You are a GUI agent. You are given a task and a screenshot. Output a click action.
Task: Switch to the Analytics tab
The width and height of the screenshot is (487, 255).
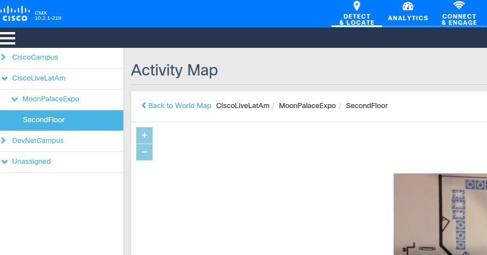click(x=408, y=14)
